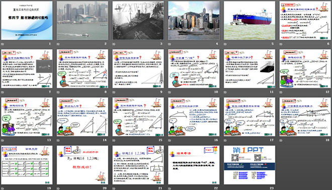Click the animation star icon under slide 20
This screenshot has height=190, width=332.
[x=58, y=188]
